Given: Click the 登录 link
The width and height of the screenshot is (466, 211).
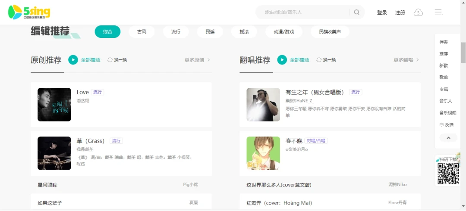Looking at the screenshot, I should 382,12.
